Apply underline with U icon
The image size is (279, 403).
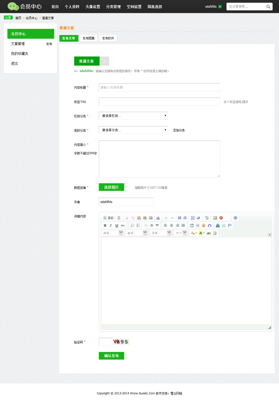point(117,225)
